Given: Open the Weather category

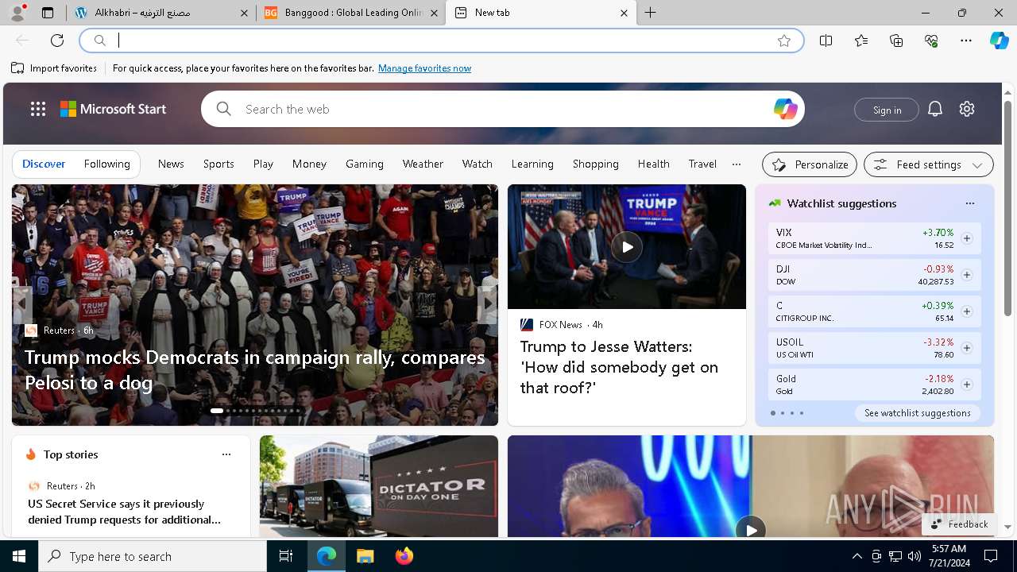Looking at the screenshot, I should pos(423,164).
